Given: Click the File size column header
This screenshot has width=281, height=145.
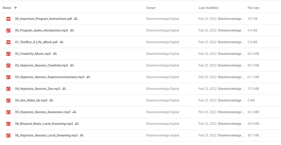Looking at the screenshot, I should 253,8.
